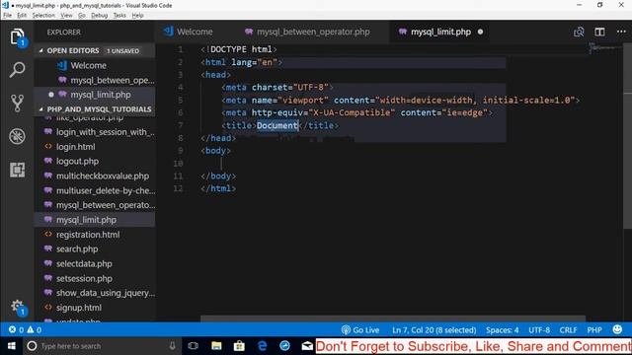Open show_data_using_jquery... file
Screen dimensions: 632x355
click(x=95, y=293)
